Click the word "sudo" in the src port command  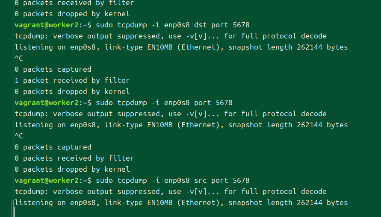click(104, 180)
